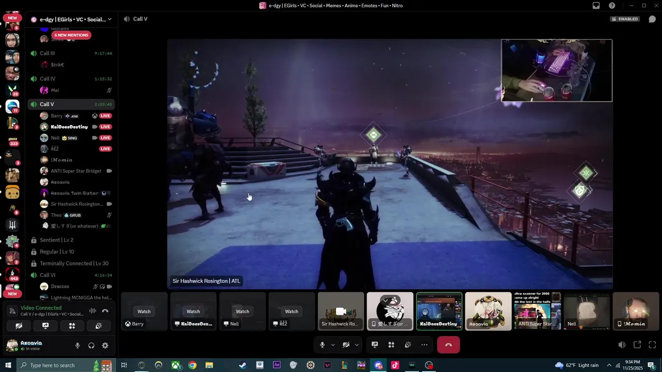Watch Barry's stream tile
662x372 pixels.
click(144, 312)
